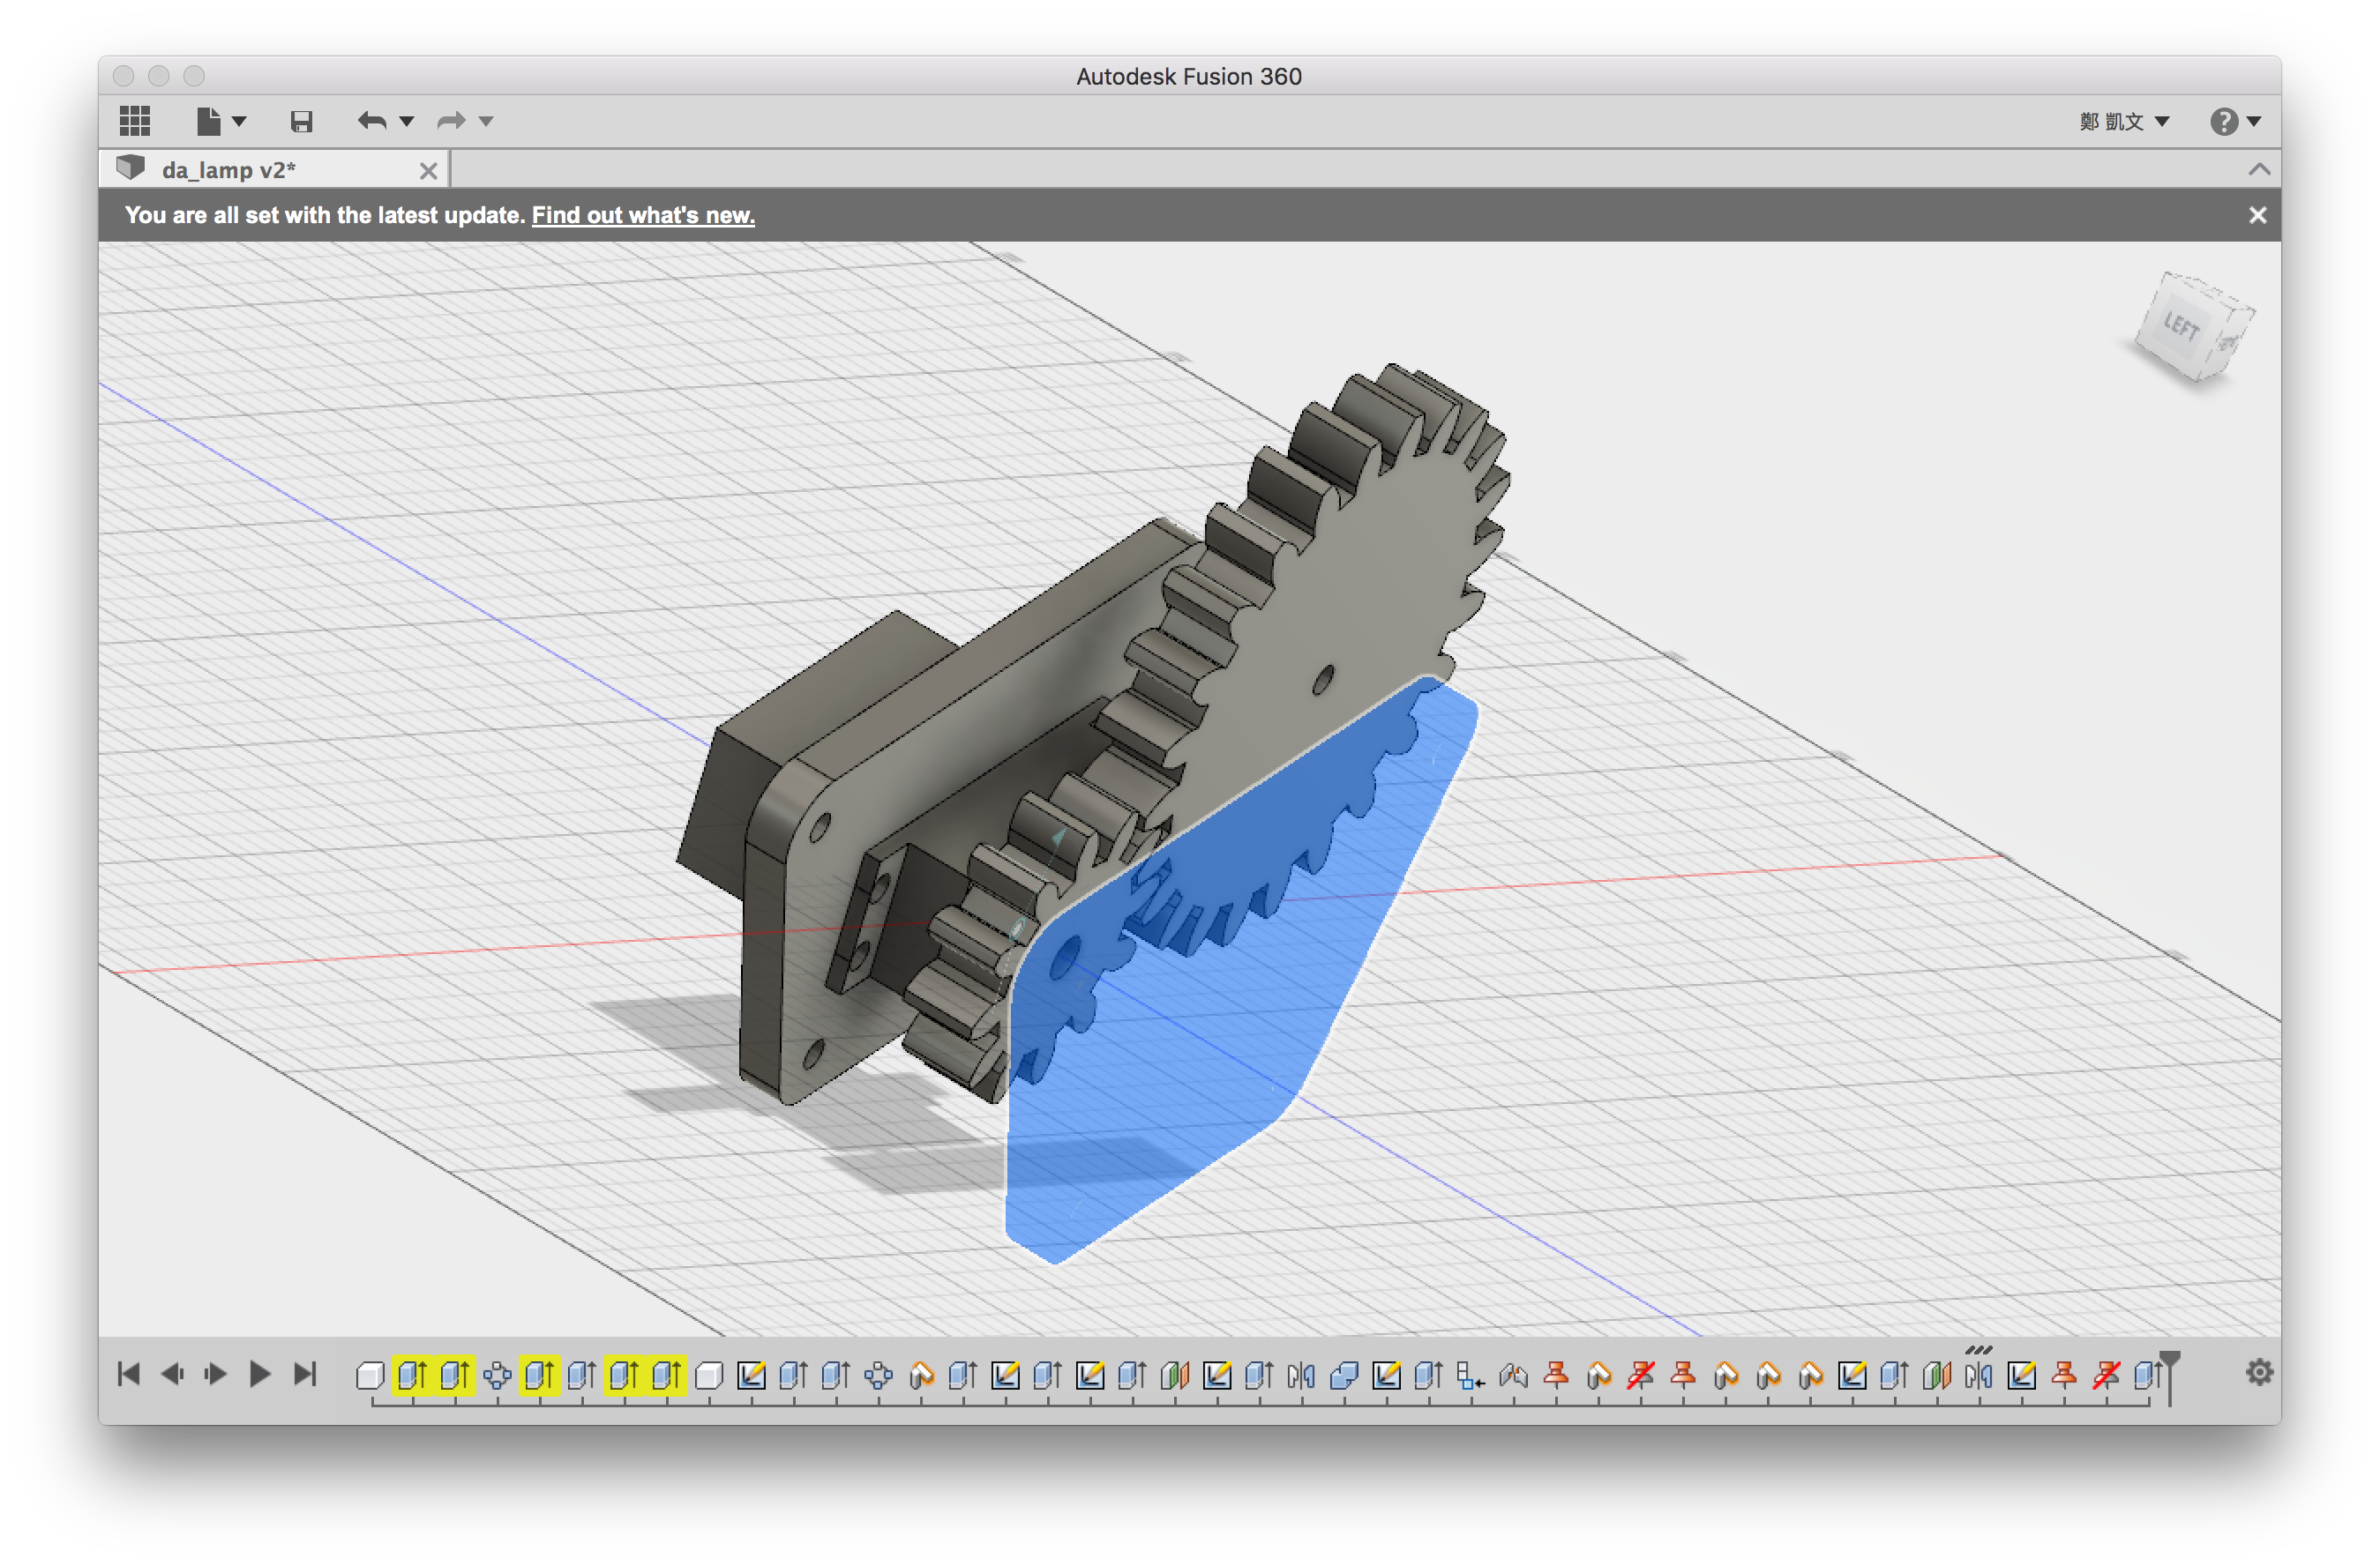This screenshot has height=1566, width=2380.
Task: Open the Find out what's new link
Action: click(642, 215)
